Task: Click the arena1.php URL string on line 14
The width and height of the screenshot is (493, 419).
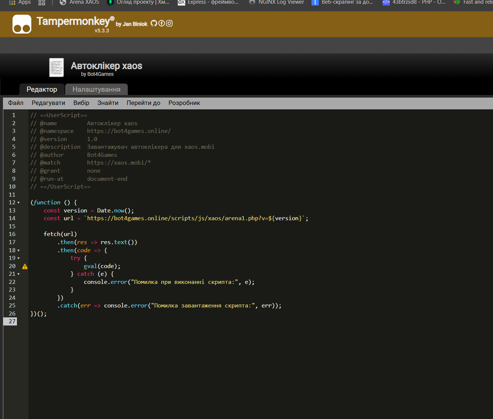Action: [x=194, y=218]
